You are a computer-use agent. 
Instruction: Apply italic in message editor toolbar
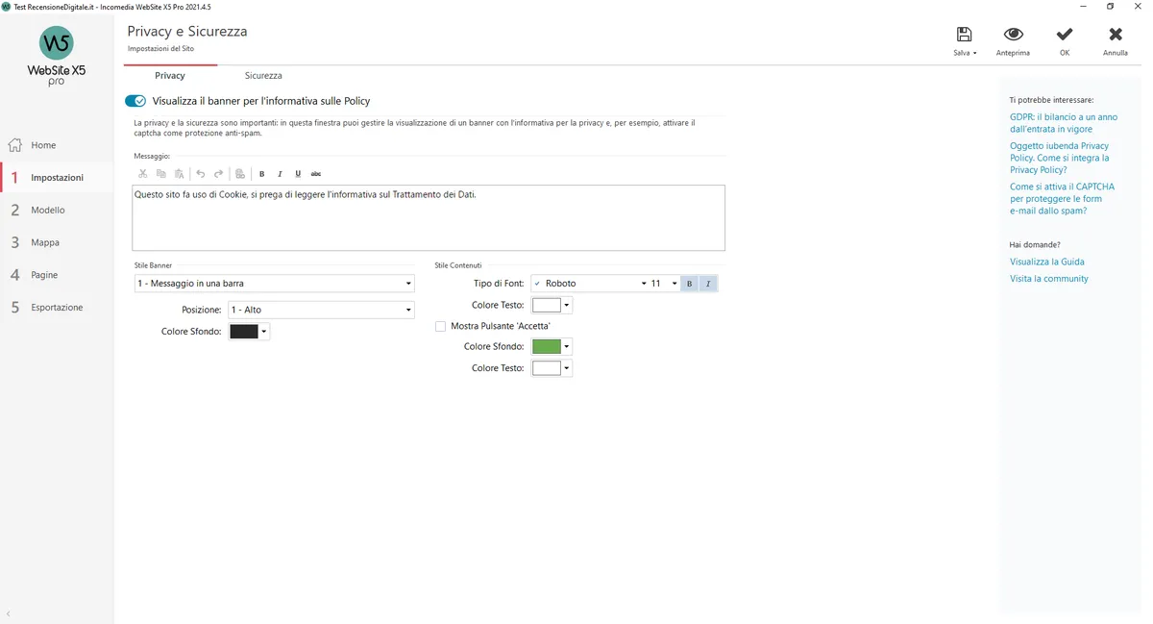point(280,174)
